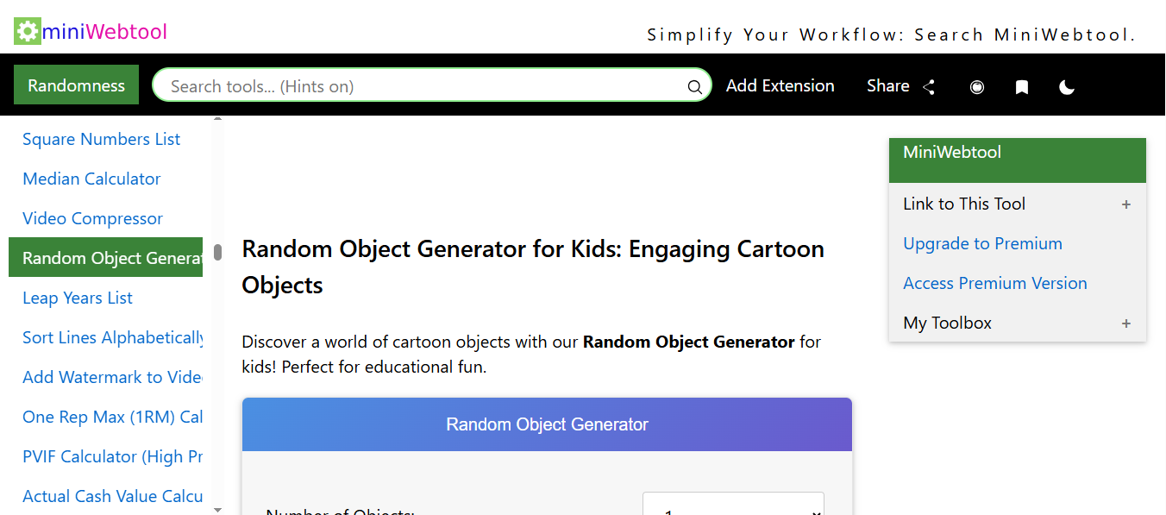
Task: Open Upgrade to Premium
Action: click(982, 243)
